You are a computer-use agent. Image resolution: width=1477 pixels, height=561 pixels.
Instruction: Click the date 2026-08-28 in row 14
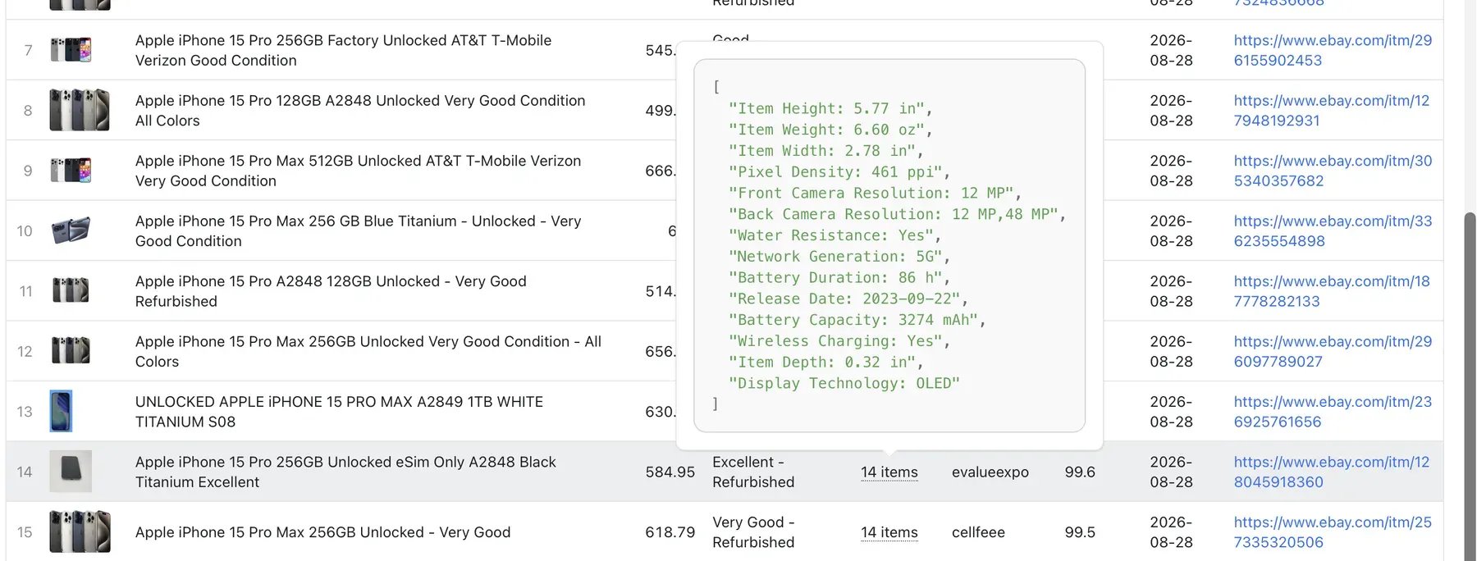1171,472
